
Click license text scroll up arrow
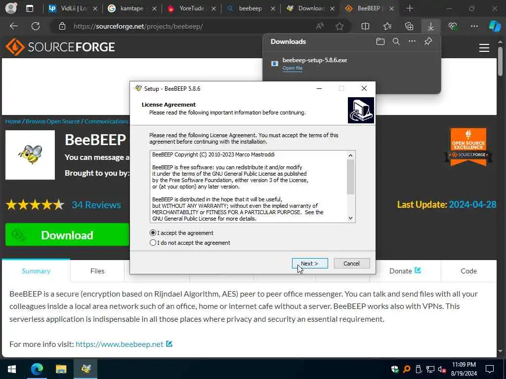(350, 155)
